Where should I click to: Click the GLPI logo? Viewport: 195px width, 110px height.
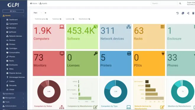[13, 5]
